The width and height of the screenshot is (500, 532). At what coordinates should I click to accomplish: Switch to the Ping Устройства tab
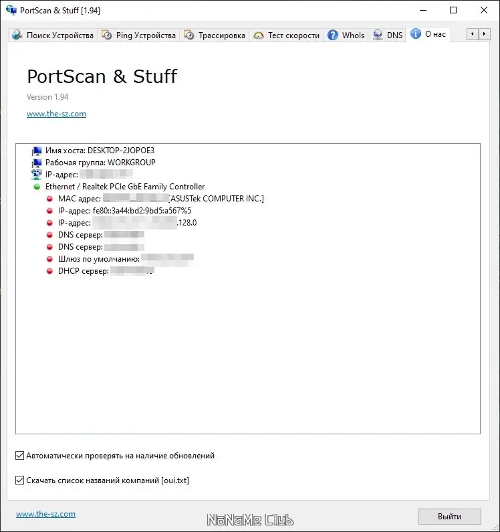(x=139, y=35)
